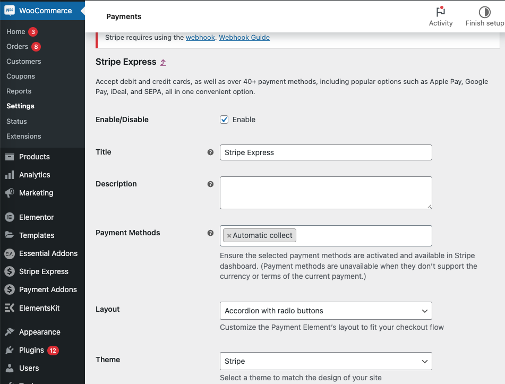The width and height of the screenshot is (505, 384).
Task: Go to Customers in WooCommerce menu
Action: (24, 61)
